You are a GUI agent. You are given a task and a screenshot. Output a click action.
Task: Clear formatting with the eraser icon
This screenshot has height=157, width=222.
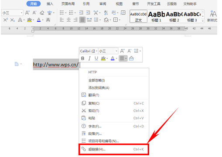pyautogui.click(x=42, y=13)
